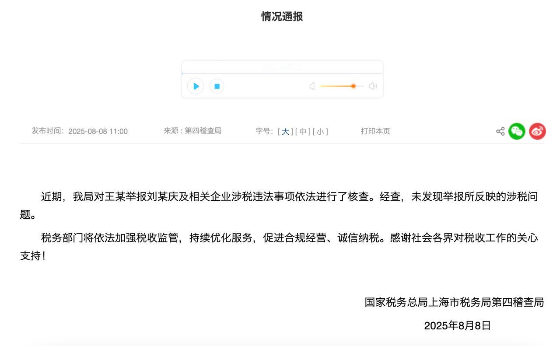
Task: Stop the audio playback
Action: pos(217,86)
